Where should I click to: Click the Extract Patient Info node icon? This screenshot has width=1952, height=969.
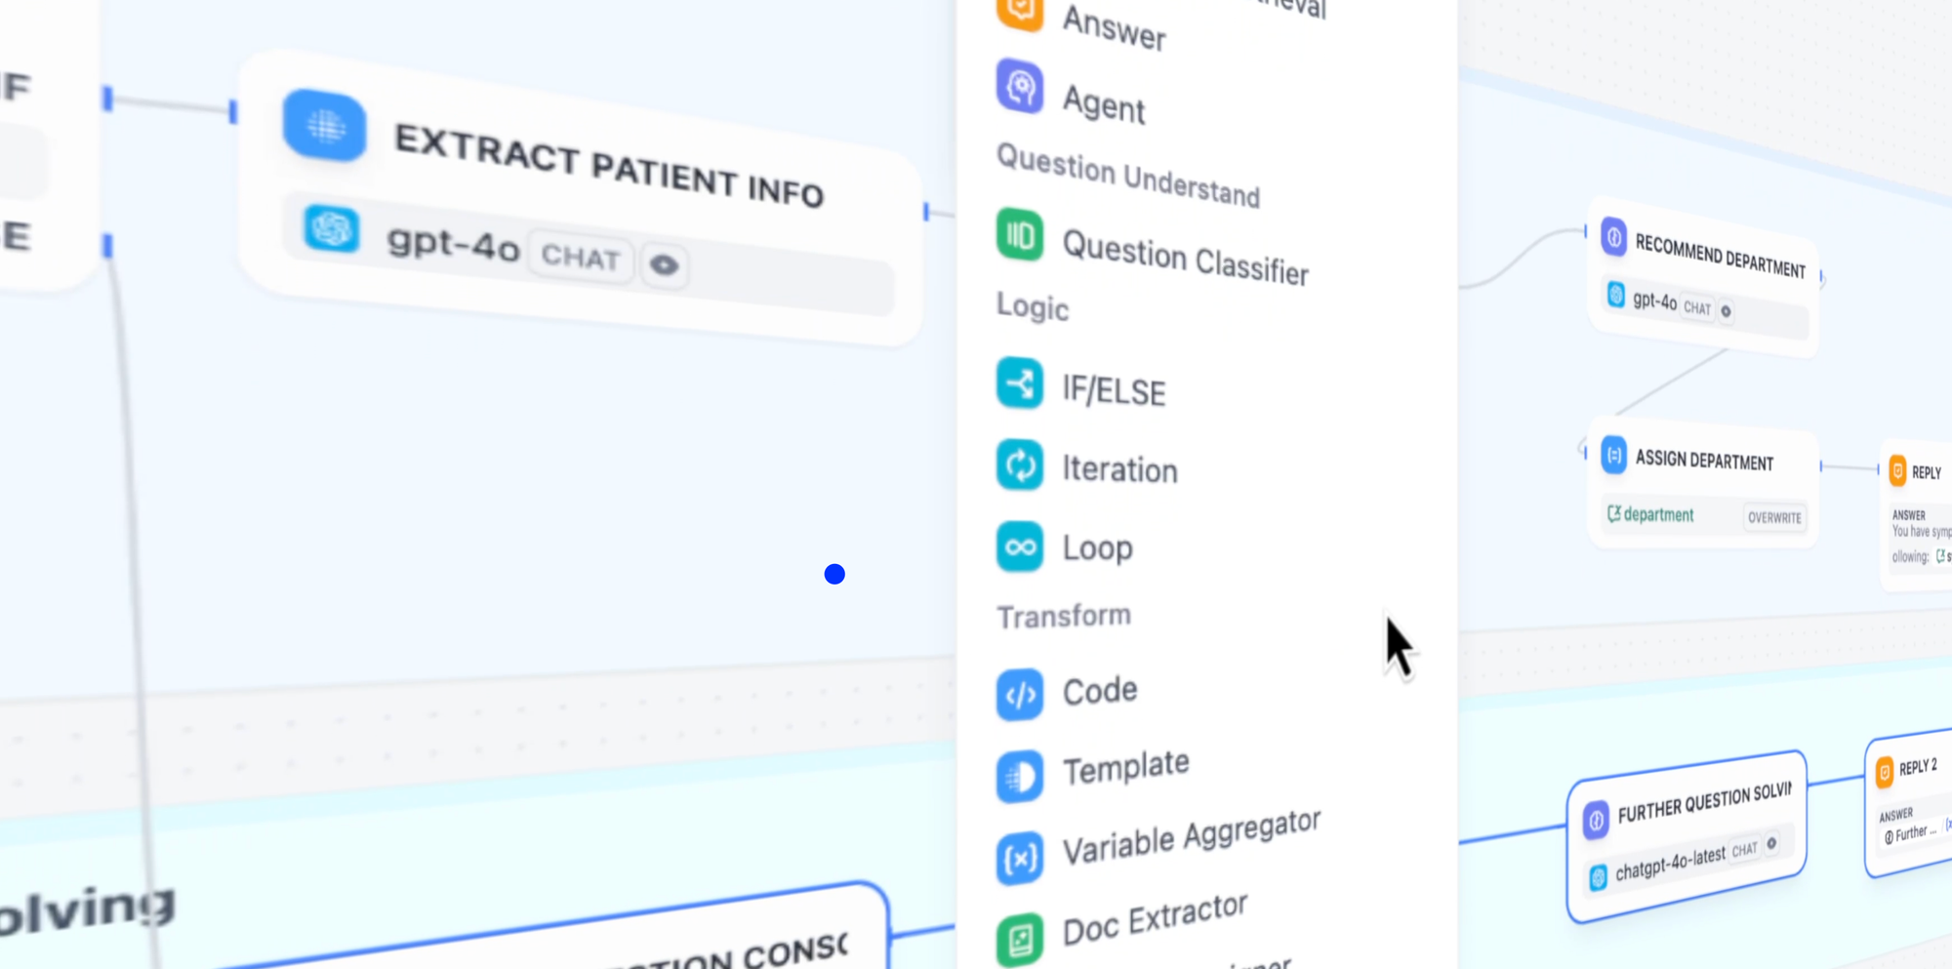coord(325,126)
